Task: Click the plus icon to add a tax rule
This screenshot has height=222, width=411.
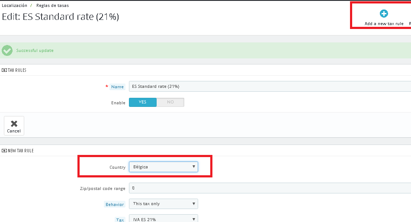Action: click(384, 14)
